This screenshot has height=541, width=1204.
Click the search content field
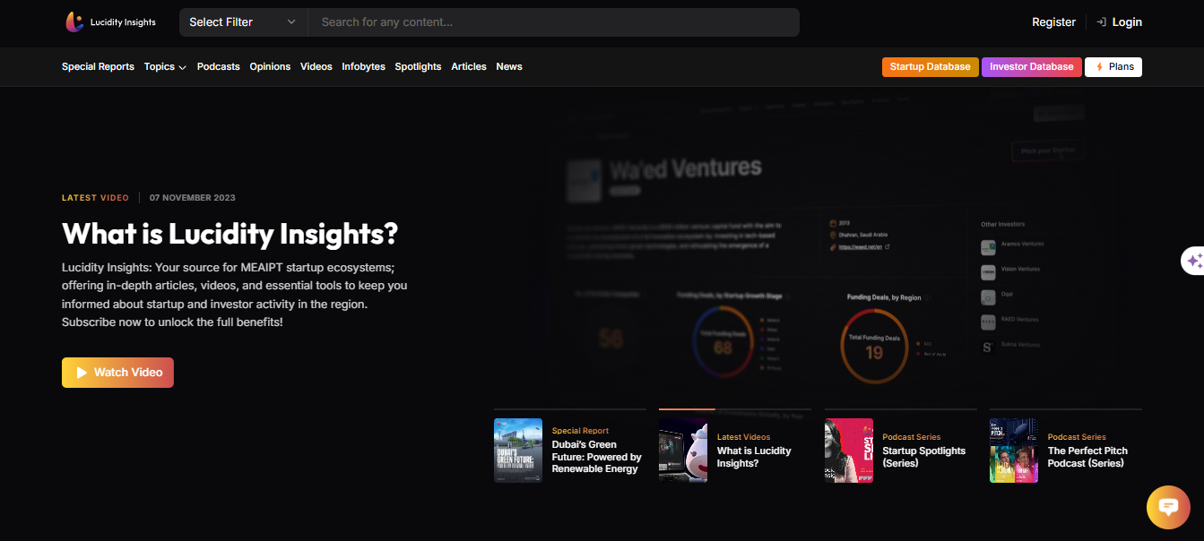tap(553, 22)
